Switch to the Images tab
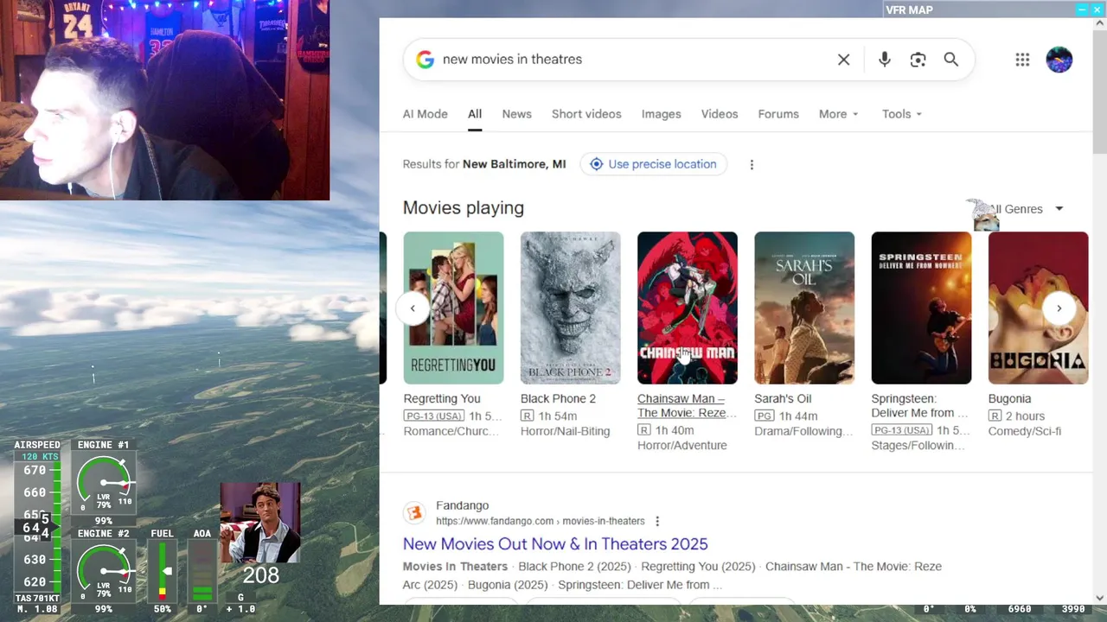 pos(661,114)
